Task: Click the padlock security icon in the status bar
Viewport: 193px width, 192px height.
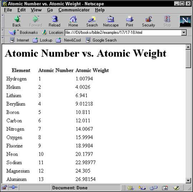Action: pyautogui.click(x=4, y=188)
